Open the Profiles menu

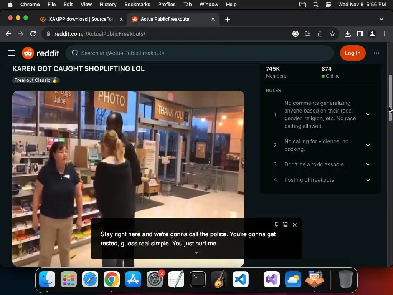pos(167,5)
